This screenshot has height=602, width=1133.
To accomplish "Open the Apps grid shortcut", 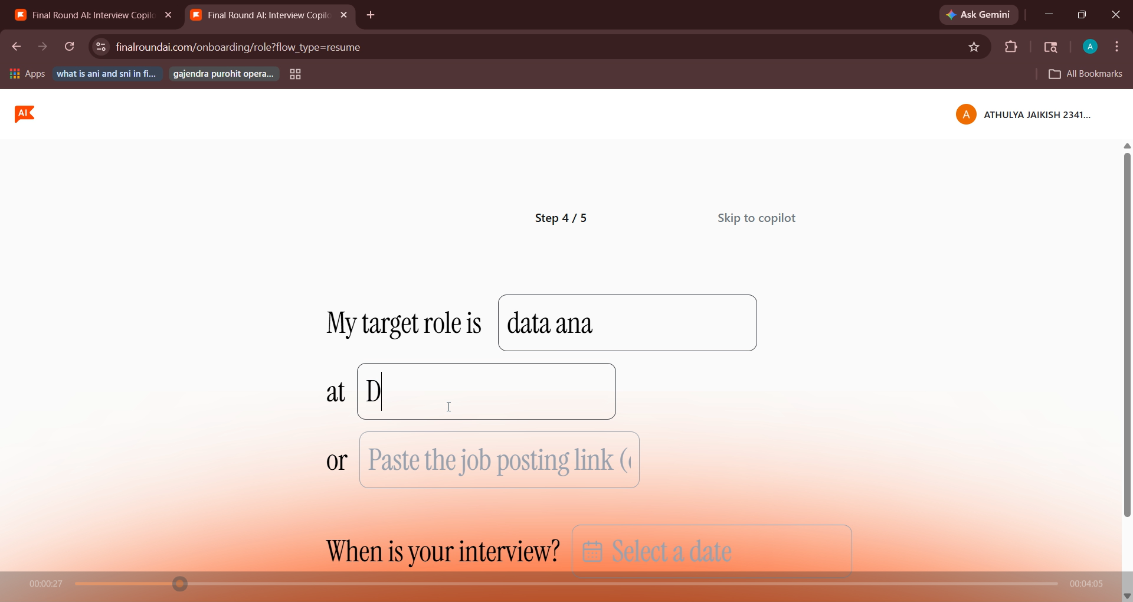I will (x=27, y=74).
